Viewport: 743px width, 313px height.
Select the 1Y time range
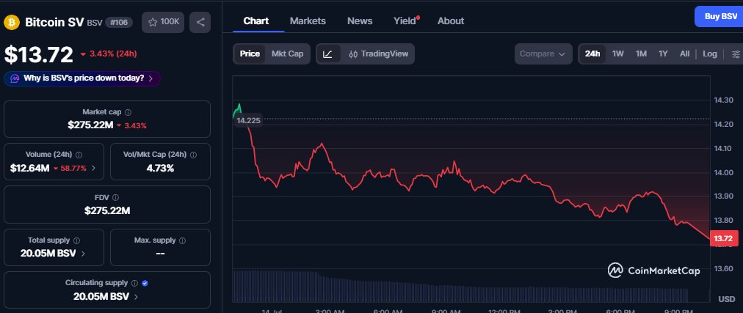coord(664,54)
